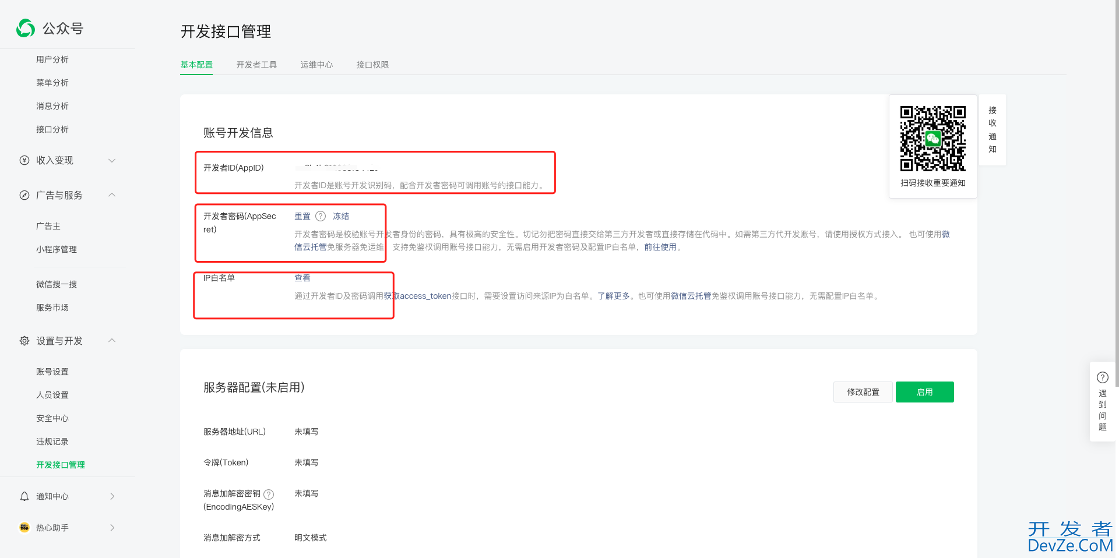Click the 热心助手 mascot icon
This screenshot has width=1119, height=558.
click(x=24, y=528)
